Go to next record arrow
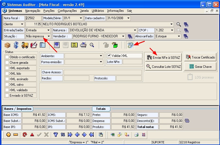The image size is (220, 145). [84, 135]
